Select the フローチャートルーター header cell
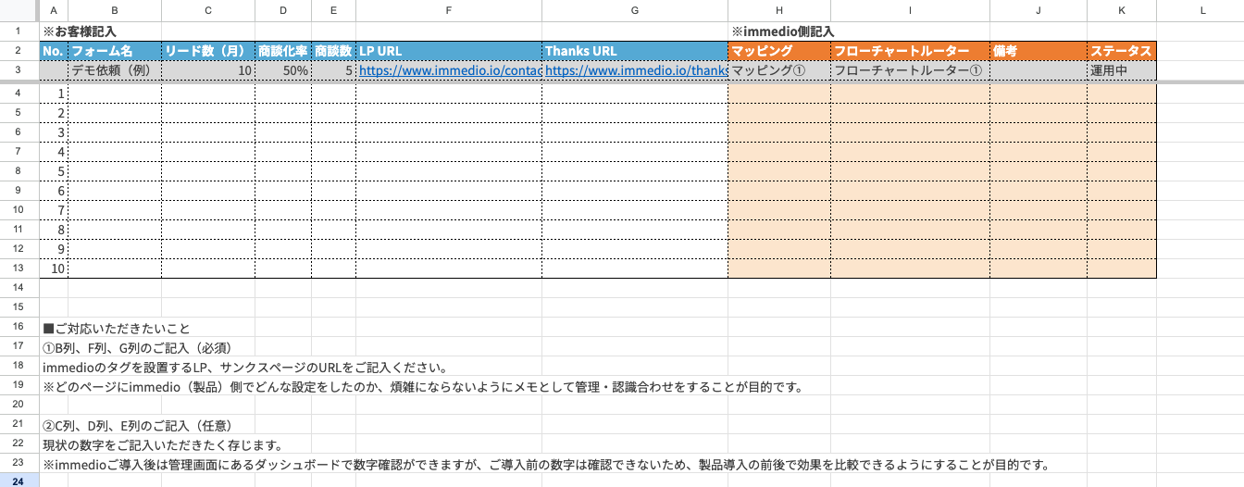 tap(909, 51)
